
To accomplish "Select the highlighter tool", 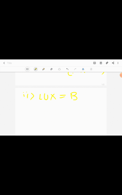I will click(43, 69).
